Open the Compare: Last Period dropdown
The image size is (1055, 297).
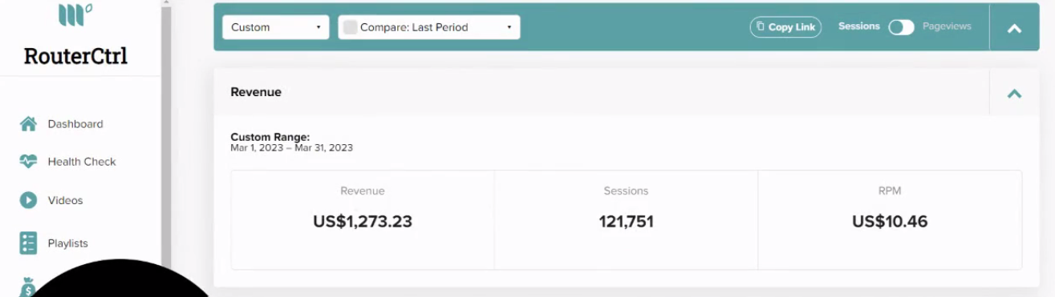coord(429,27)
